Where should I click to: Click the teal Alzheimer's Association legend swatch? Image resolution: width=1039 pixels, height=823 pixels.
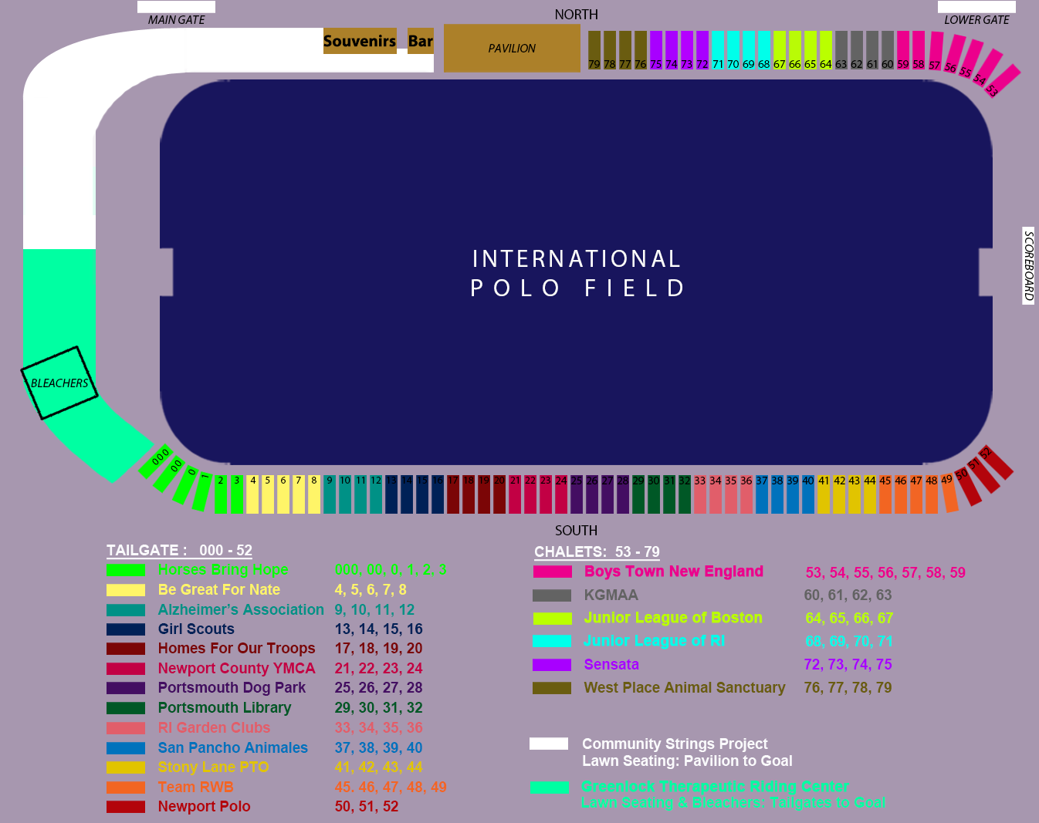tap(126, 610)
